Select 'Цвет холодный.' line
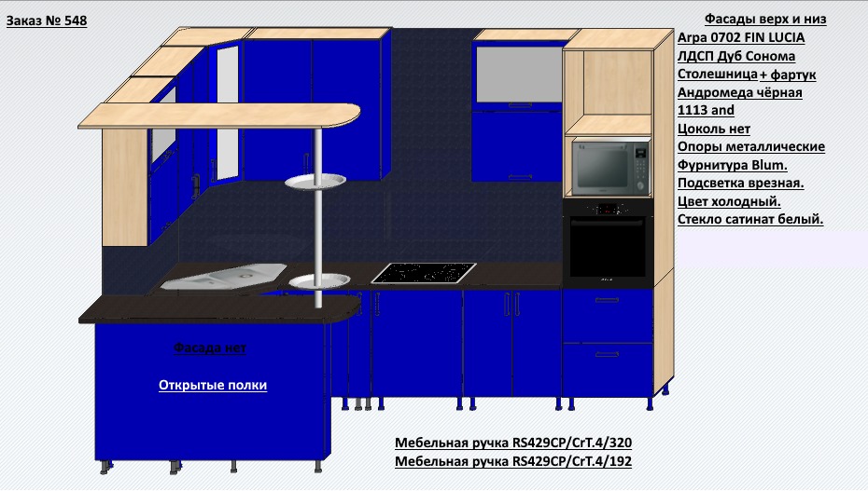The image size is (868, 491). tap(729, 201)
